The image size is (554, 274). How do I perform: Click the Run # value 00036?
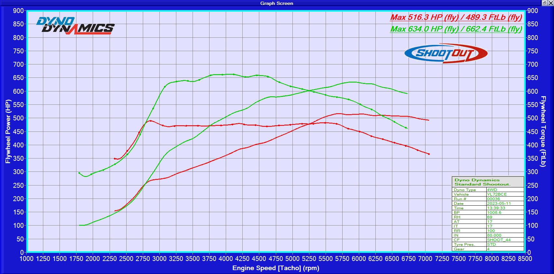click(493, 199)
